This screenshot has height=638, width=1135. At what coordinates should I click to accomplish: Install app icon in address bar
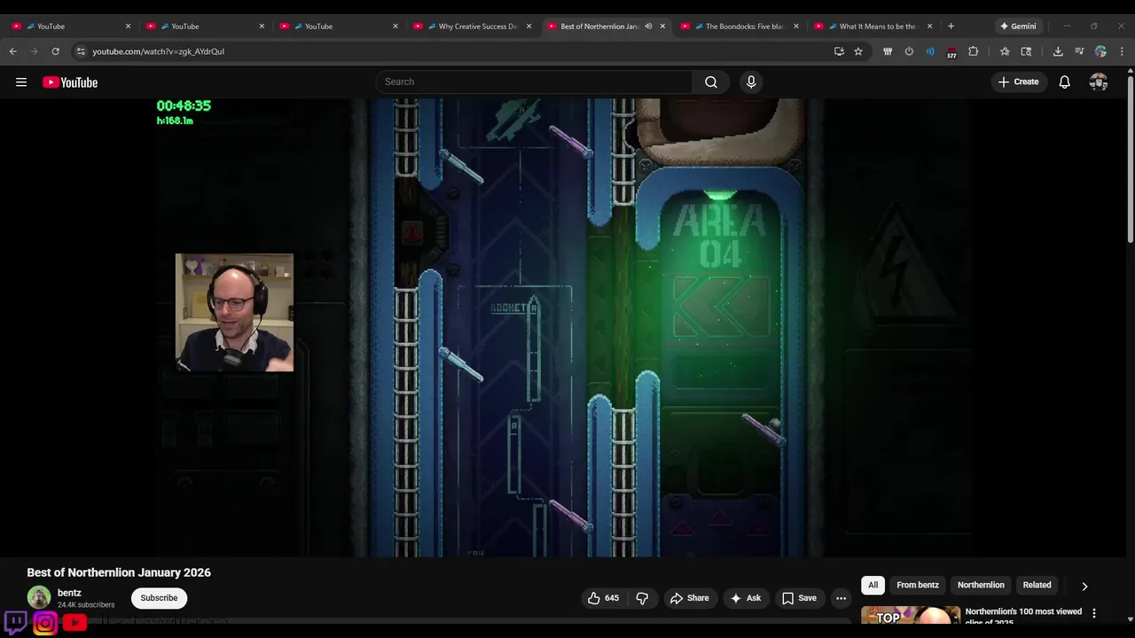coord(839,51)
